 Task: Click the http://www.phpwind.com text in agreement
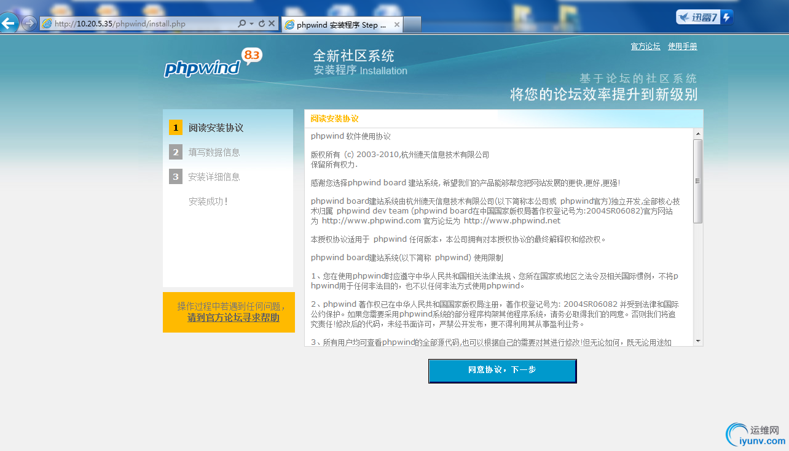click(x=371, y=221)
